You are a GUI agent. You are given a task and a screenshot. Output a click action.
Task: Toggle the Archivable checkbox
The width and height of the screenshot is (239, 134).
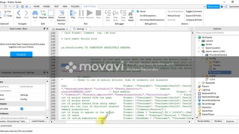(22, 109)
